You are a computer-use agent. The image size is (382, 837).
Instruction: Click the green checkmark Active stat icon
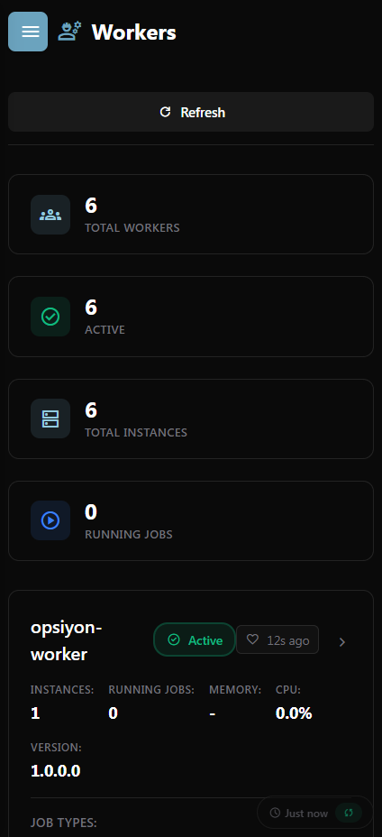[50, 317]
